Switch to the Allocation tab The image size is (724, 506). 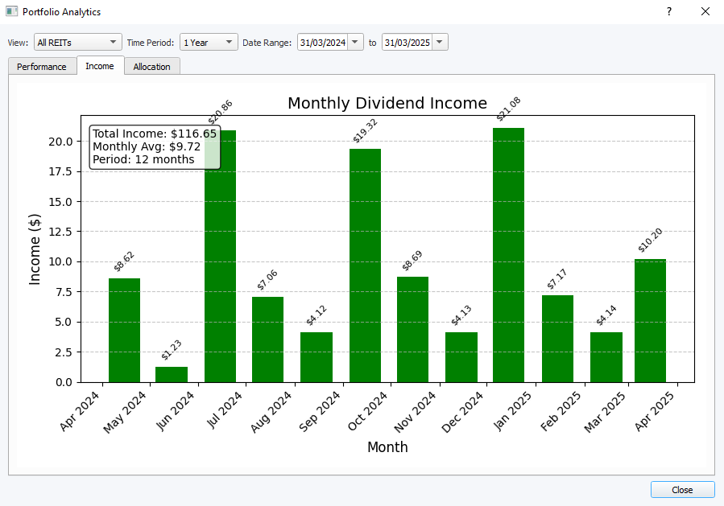(x=151, y=66)
